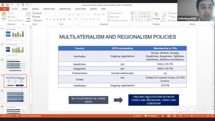This screenshot has width=215, height=121.
Task: Switch to the INSERT tab
Action: click(x=25, y=9)
